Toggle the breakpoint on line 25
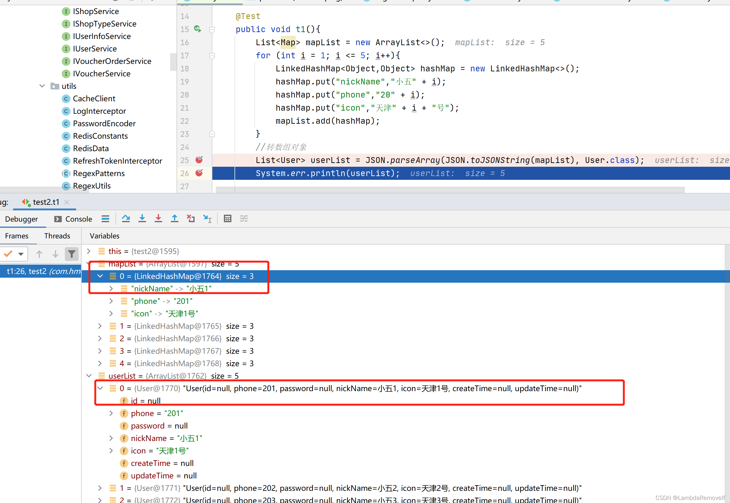The image size is (730, 503). pyautogui.click(x=199, y=160)
